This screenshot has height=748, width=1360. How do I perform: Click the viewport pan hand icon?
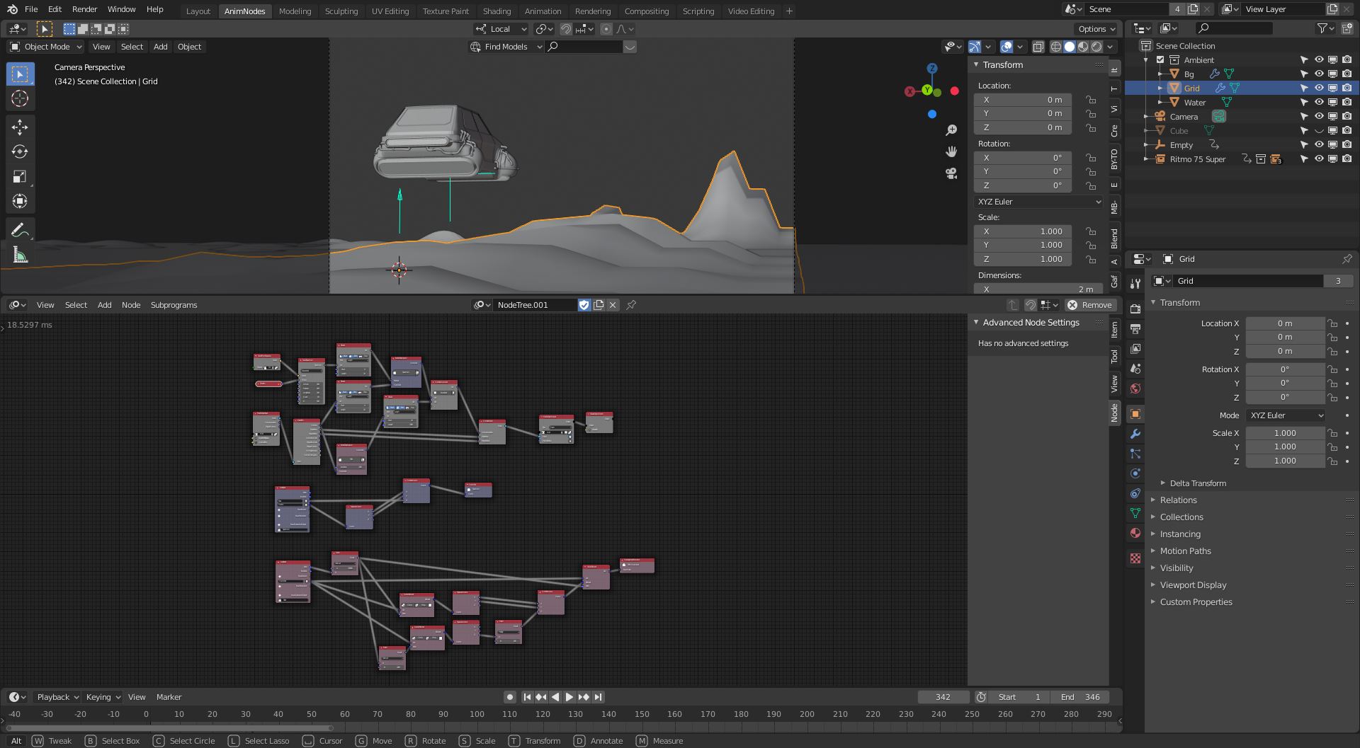[951, 151]
